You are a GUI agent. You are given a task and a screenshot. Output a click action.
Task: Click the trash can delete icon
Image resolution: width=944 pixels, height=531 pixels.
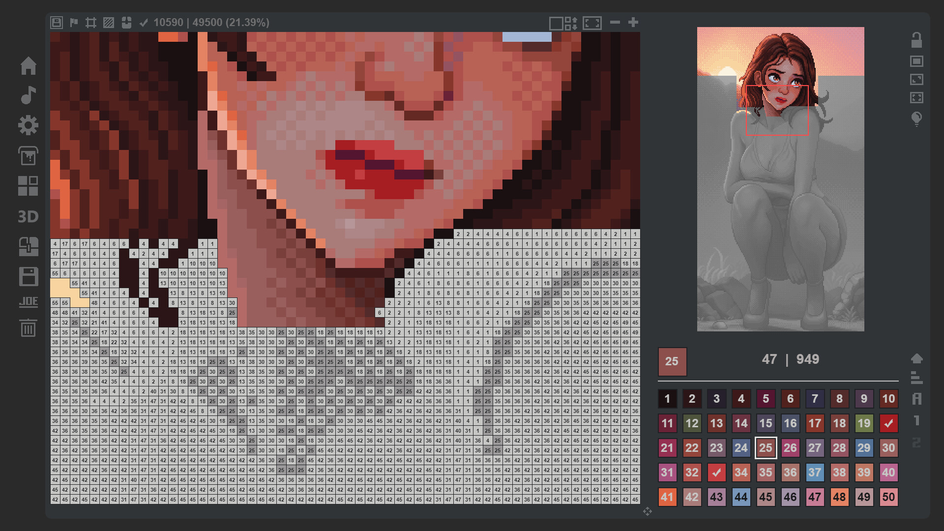(x=28, y=327)
